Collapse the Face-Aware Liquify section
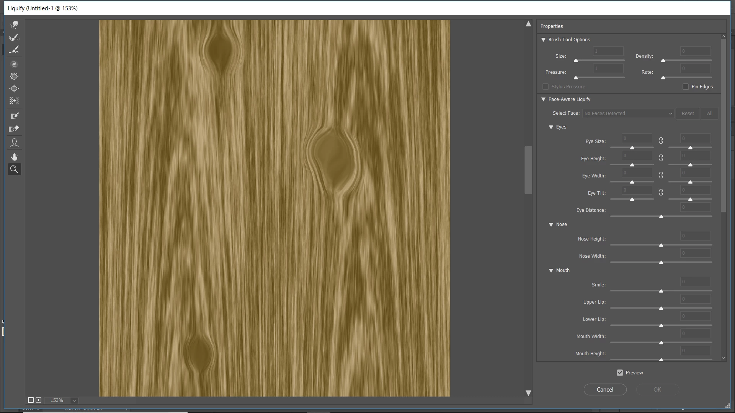 (543, 99)
